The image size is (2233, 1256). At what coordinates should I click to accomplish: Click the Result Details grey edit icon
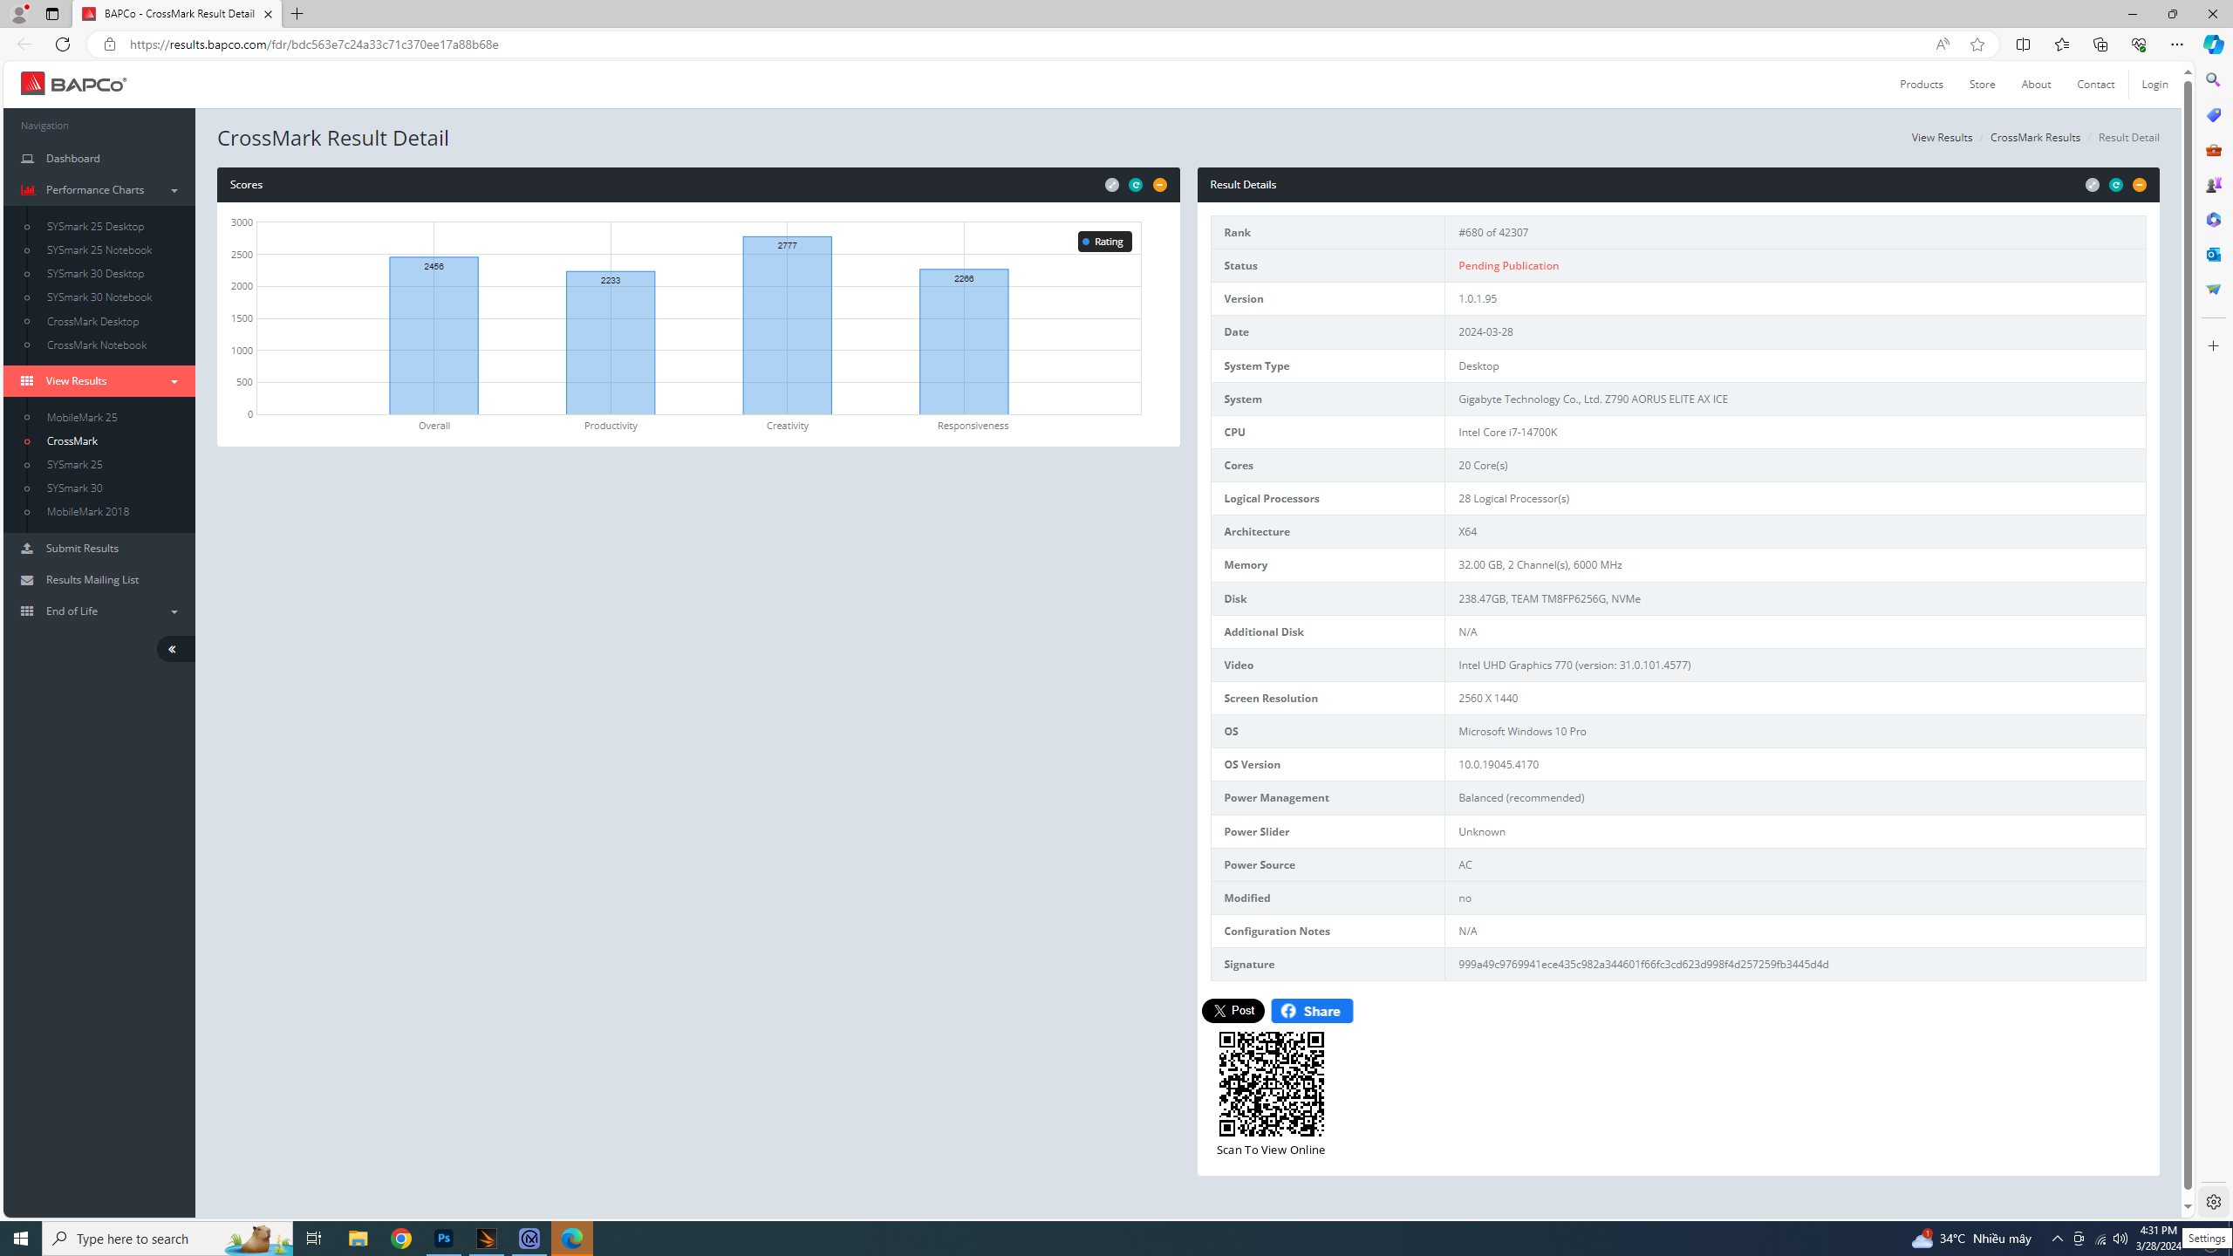point(2093,185)
